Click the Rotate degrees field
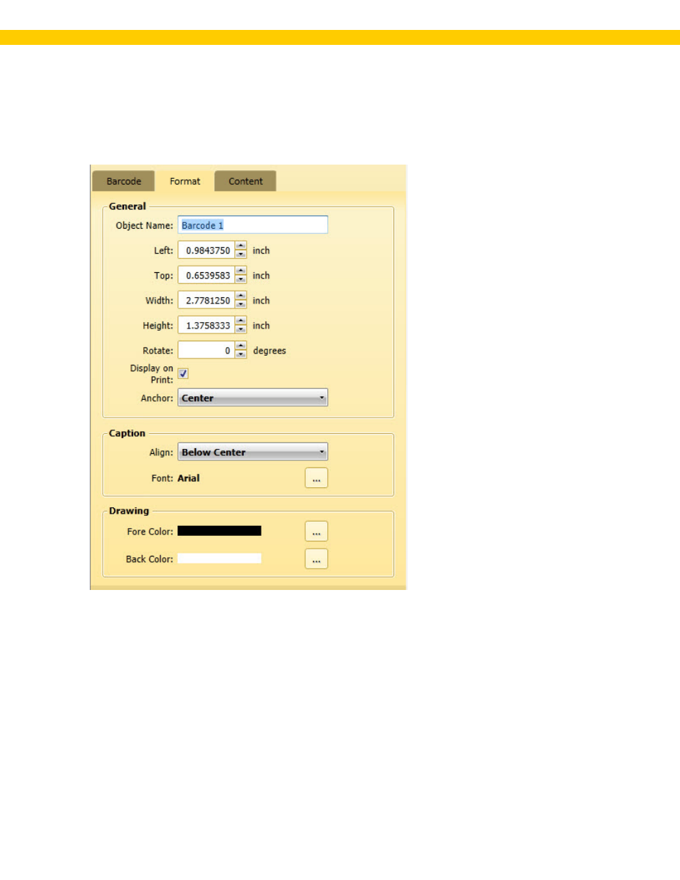This screenshot has width=680, height=880. coord(206,350)
